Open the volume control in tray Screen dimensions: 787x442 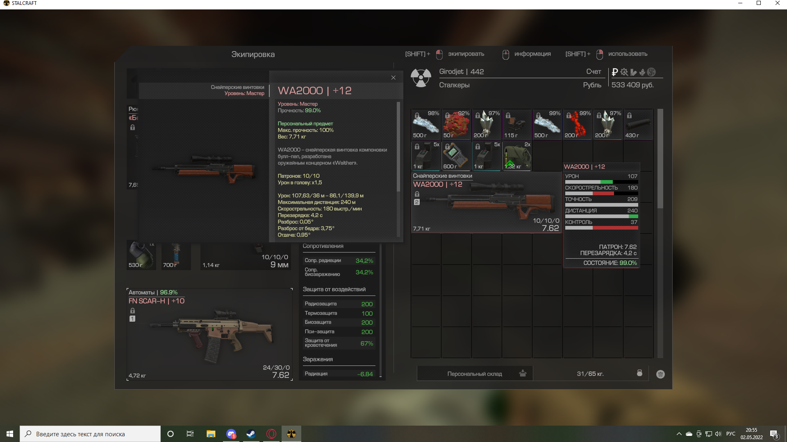pyautogui.click(x=718, y=434)
